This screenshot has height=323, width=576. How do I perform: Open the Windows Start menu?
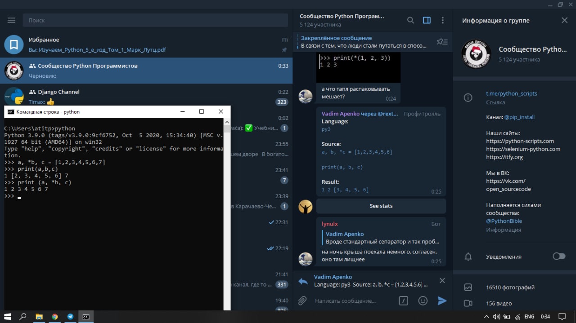click(7, 317)
